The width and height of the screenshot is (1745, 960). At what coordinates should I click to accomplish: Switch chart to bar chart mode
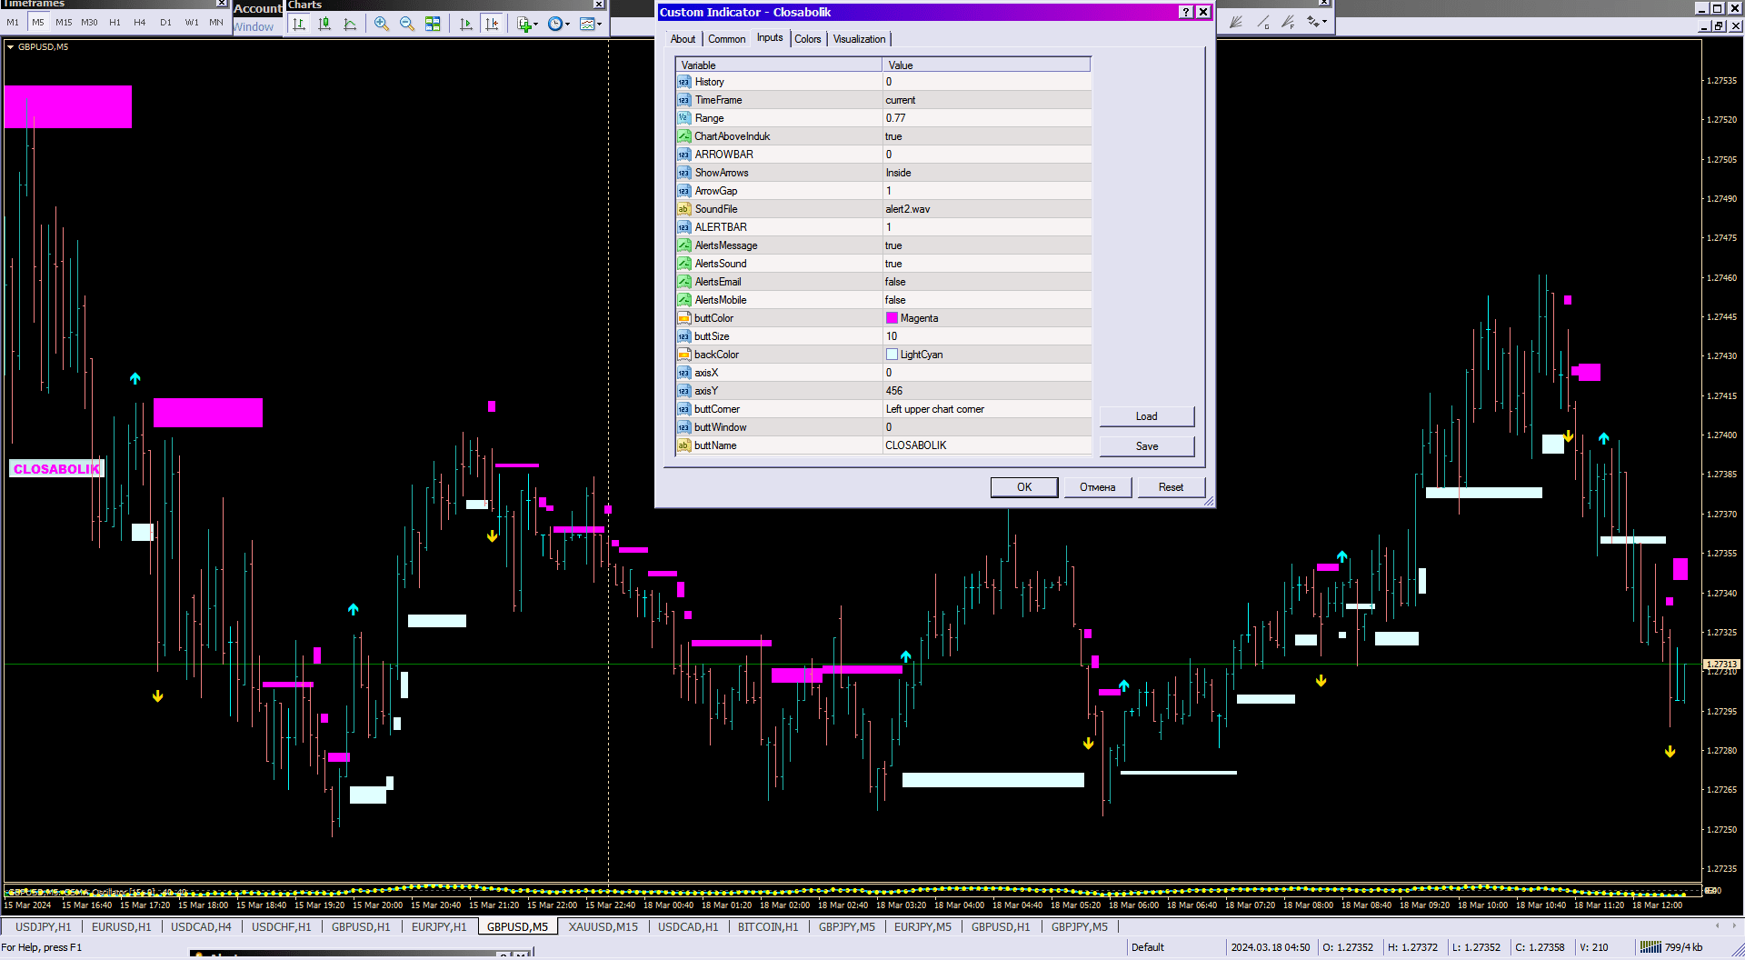(298, 24)
